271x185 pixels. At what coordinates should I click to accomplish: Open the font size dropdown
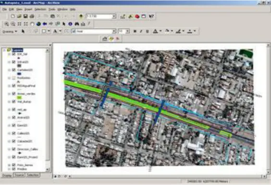coord(128,31)
